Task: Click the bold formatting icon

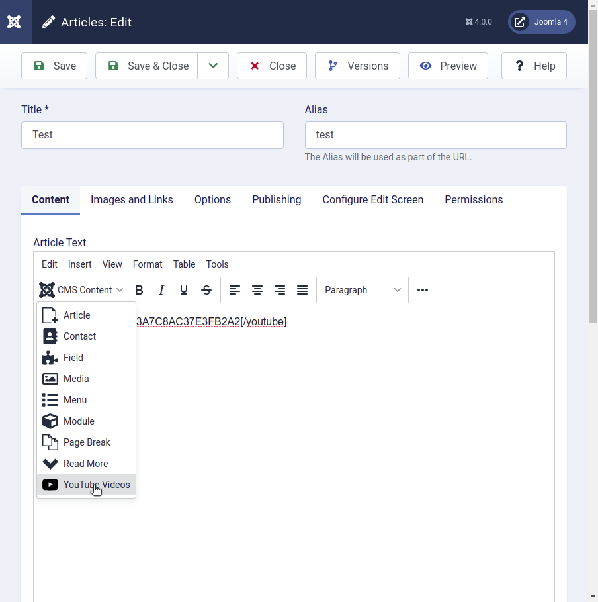Action: [139, 290]
